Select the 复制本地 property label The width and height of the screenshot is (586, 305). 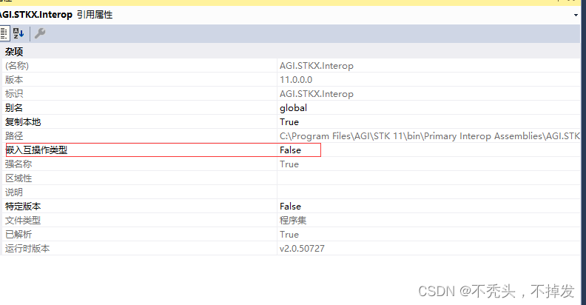[x=23, y=122]
